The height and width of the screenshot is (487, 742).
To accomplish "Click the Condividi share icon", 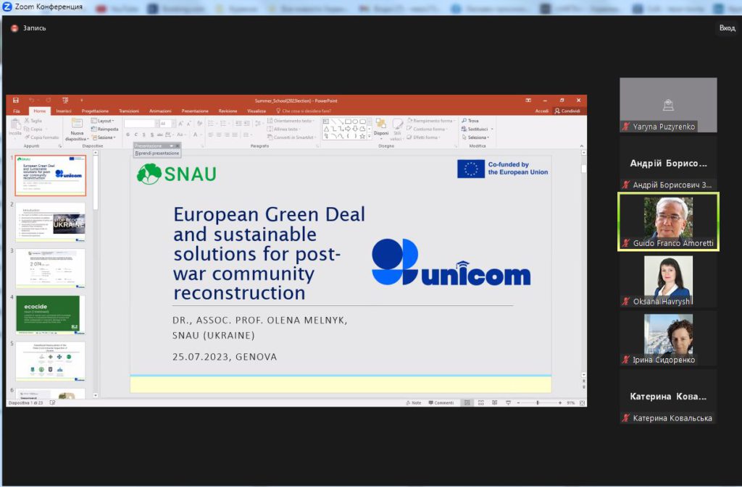I will pyautogui.click(x=567, y=111).
